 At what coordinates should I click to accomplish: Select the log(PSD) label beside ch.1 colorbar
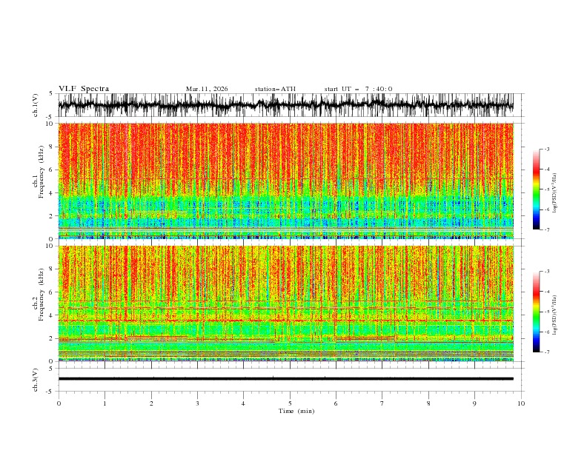pyautogui.click(x=554, y=193)
